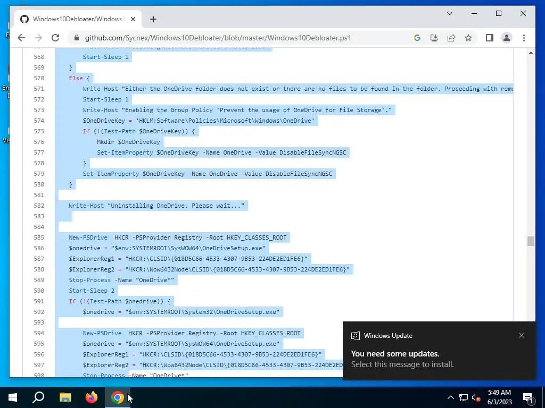Click the page vertical scrollbar thumb
Screen dimensions: 545x408
[x=531, y=241]
